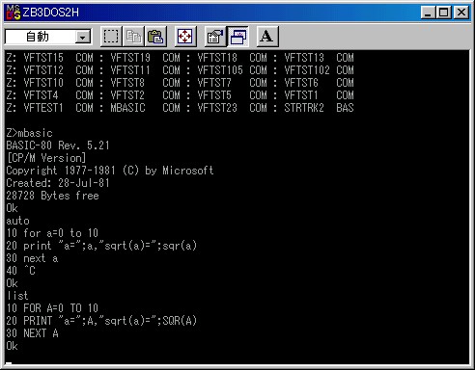475x370 pixels.
Task: Click the file name "VFTST102"
Action: pyautogui.click(x=307, y=70)
